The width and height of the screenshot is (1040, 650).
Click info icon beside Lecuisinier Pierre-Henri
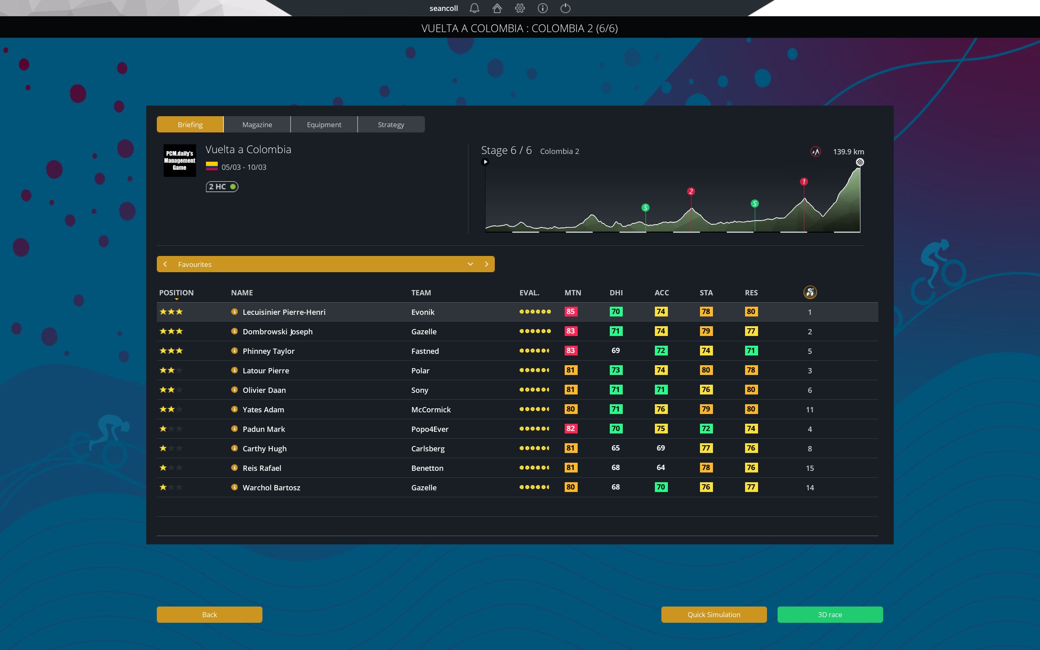point(234,312)
